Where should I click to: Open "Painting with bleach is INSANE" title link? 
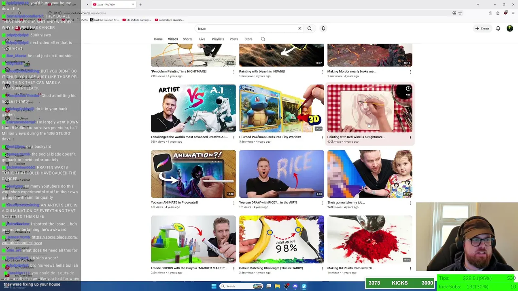coord(262,72)
